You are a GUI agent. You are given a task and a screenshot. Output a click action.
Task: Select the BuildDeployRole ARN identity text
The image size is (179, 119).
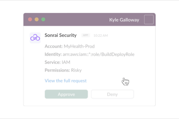(98, 54)
